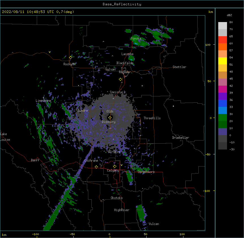Click the dBZ legend heading
The width and height of the screenshot is (244, 238).
coord(229,15)
